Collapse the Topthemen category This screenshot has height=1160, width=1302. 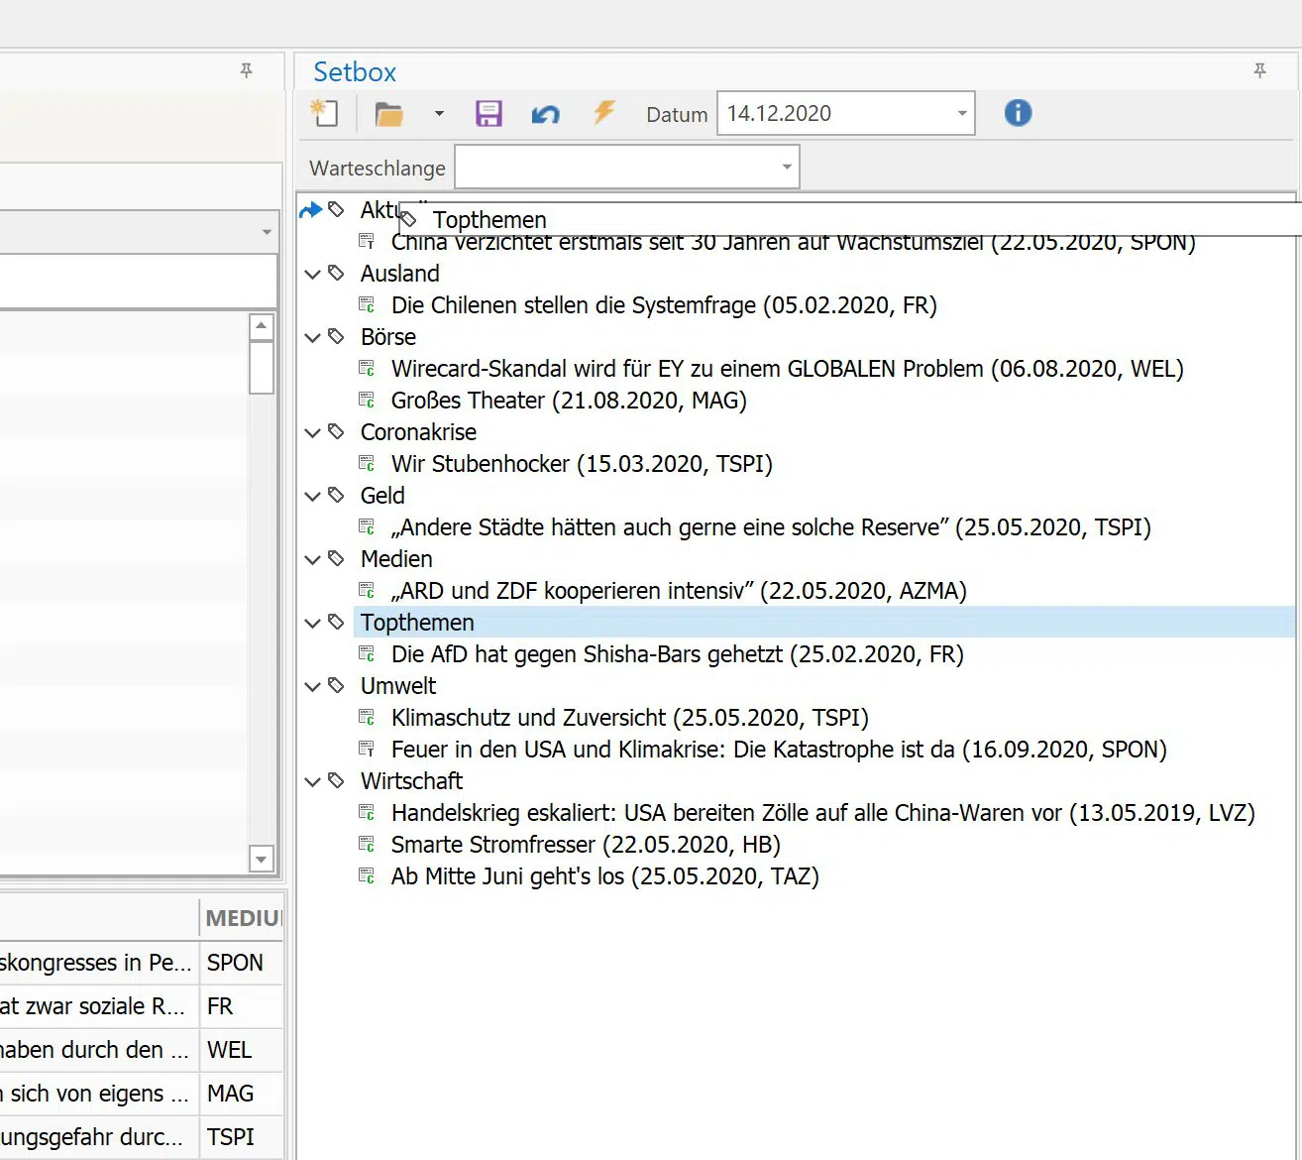(x=312, y=623)
